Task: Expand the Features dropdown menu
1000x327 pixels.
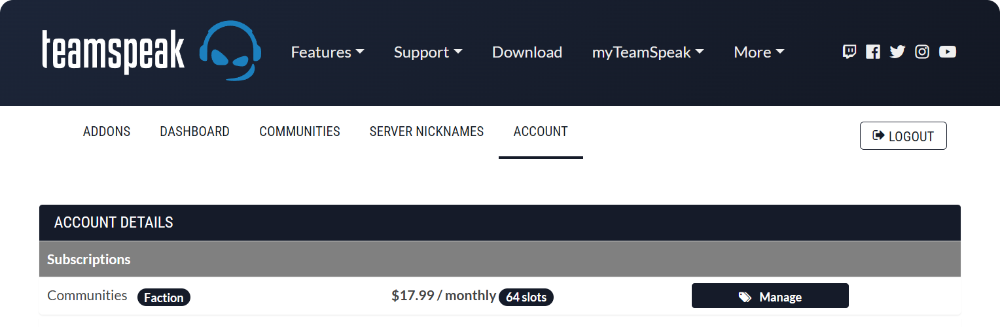Action: click(327, 52)
